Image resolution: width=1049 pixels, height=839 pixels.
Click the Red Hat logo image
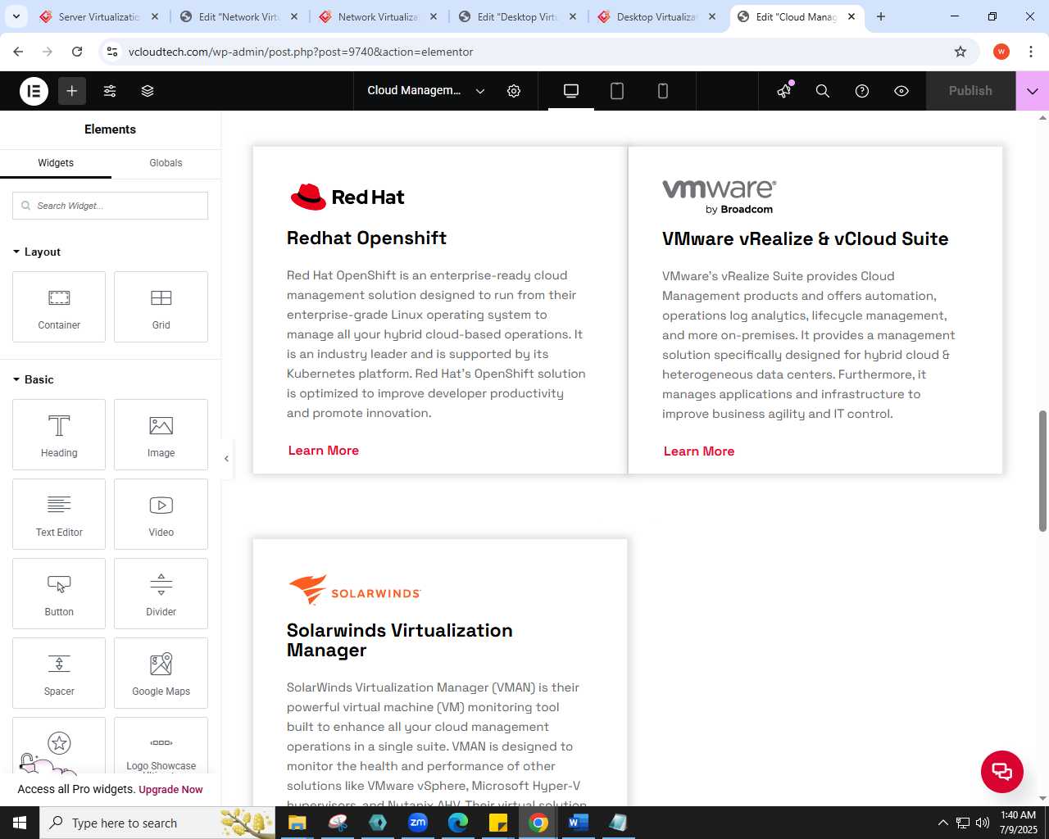pyautogui.click(x=347, y=197)
